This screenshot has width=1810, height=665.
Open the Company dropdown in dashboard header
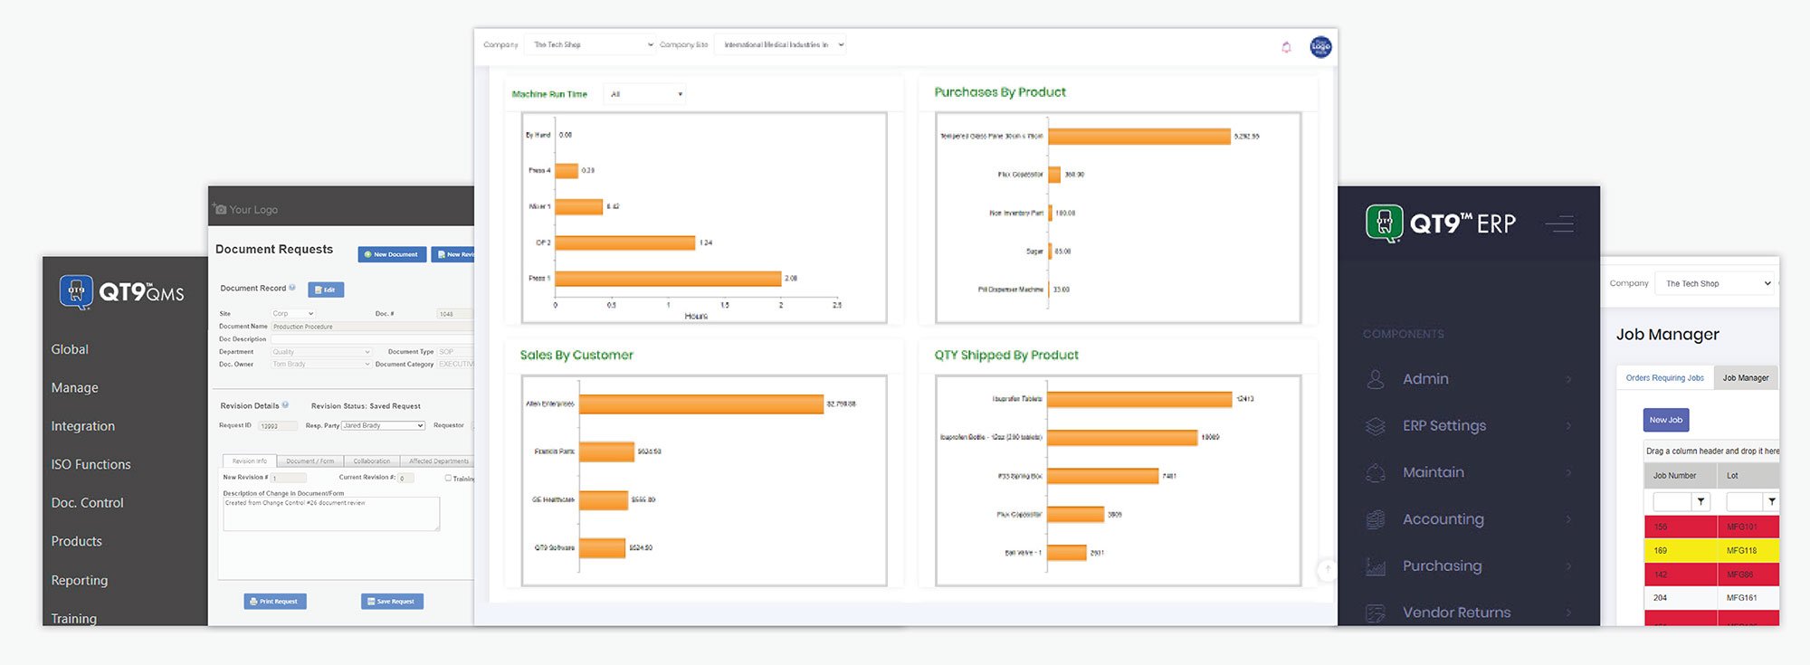click(589, 44)
